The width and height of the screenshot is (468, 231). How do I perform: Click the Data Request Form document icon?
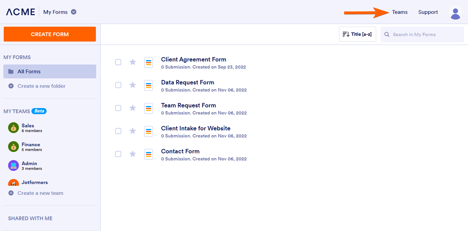tap(149, 85)
